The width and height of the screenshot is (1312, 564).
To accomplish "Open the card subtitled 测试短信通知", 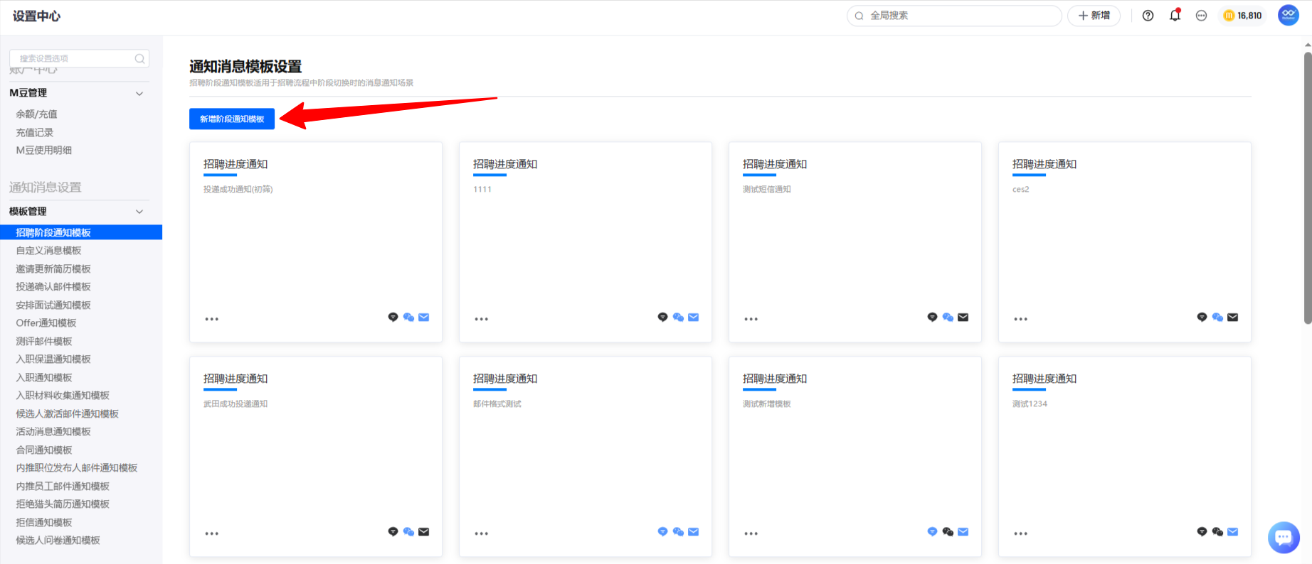I will click(855, 242).
